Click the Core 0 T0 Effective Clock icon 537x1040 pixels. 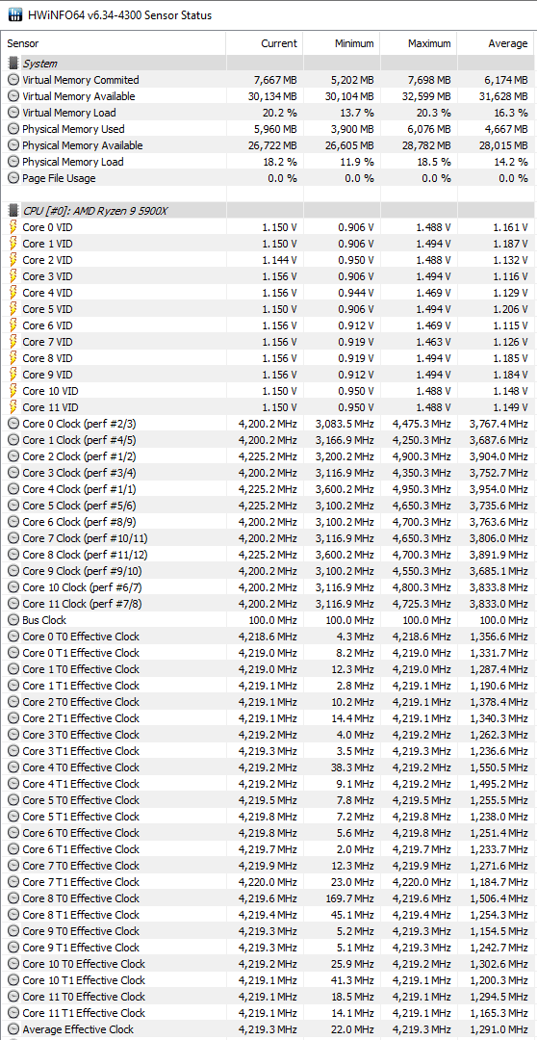click(x=13, y=637)
